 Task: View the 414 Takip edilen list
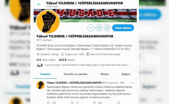[x=46, y=60]
